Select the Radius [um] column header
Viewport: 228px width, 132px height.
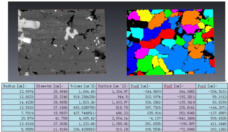[18, 86]
